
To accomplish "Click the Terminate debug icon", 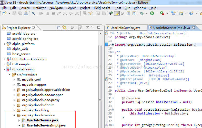I will pos(53,13).
